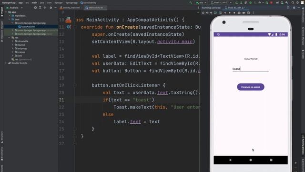Click emulator Rotate Left icon

click(x=215, y=13)
